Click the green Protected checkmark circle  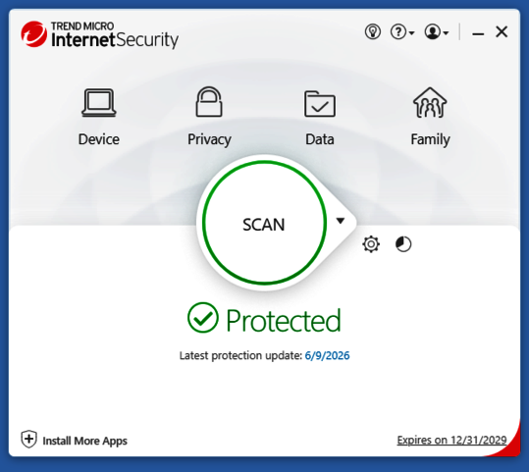click(x=203, y=318)
